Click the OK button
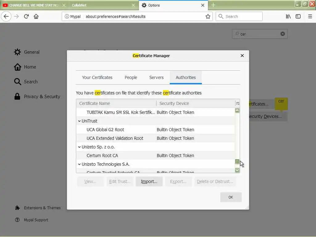This screenshot has width=316, height=237. click(231, 197)
